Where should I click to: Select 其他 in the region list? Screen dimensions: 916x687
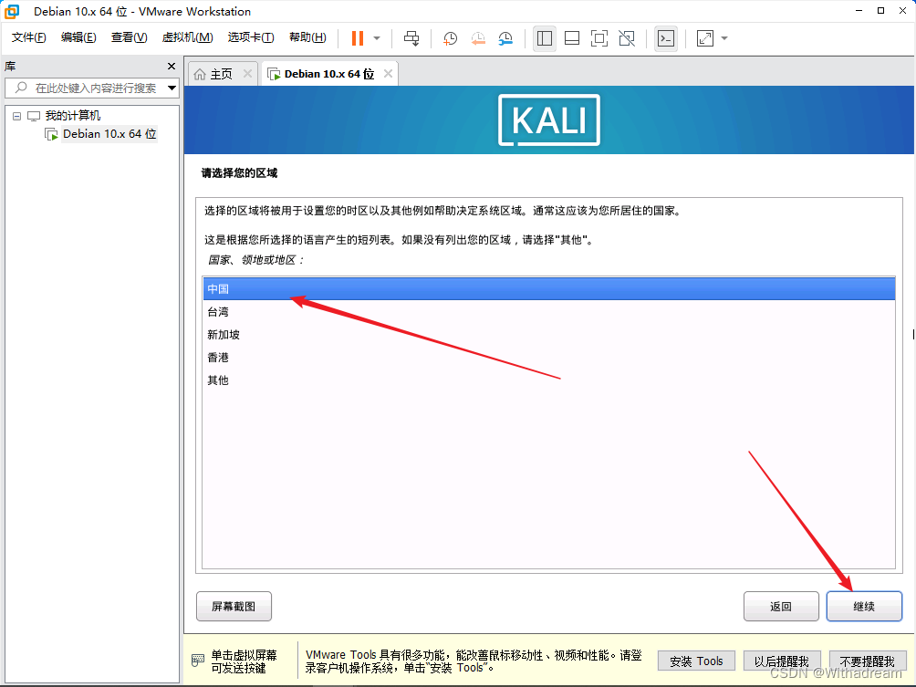548,380
